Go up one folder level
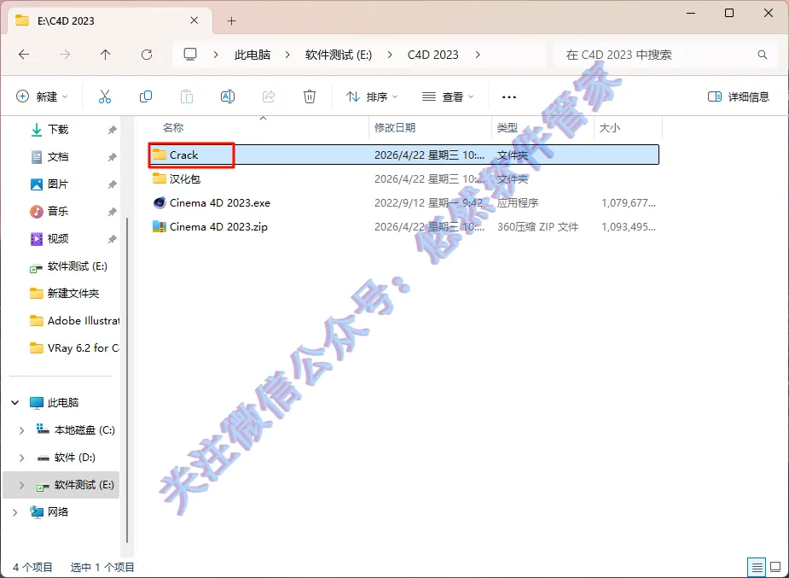 tap(105, 55)
